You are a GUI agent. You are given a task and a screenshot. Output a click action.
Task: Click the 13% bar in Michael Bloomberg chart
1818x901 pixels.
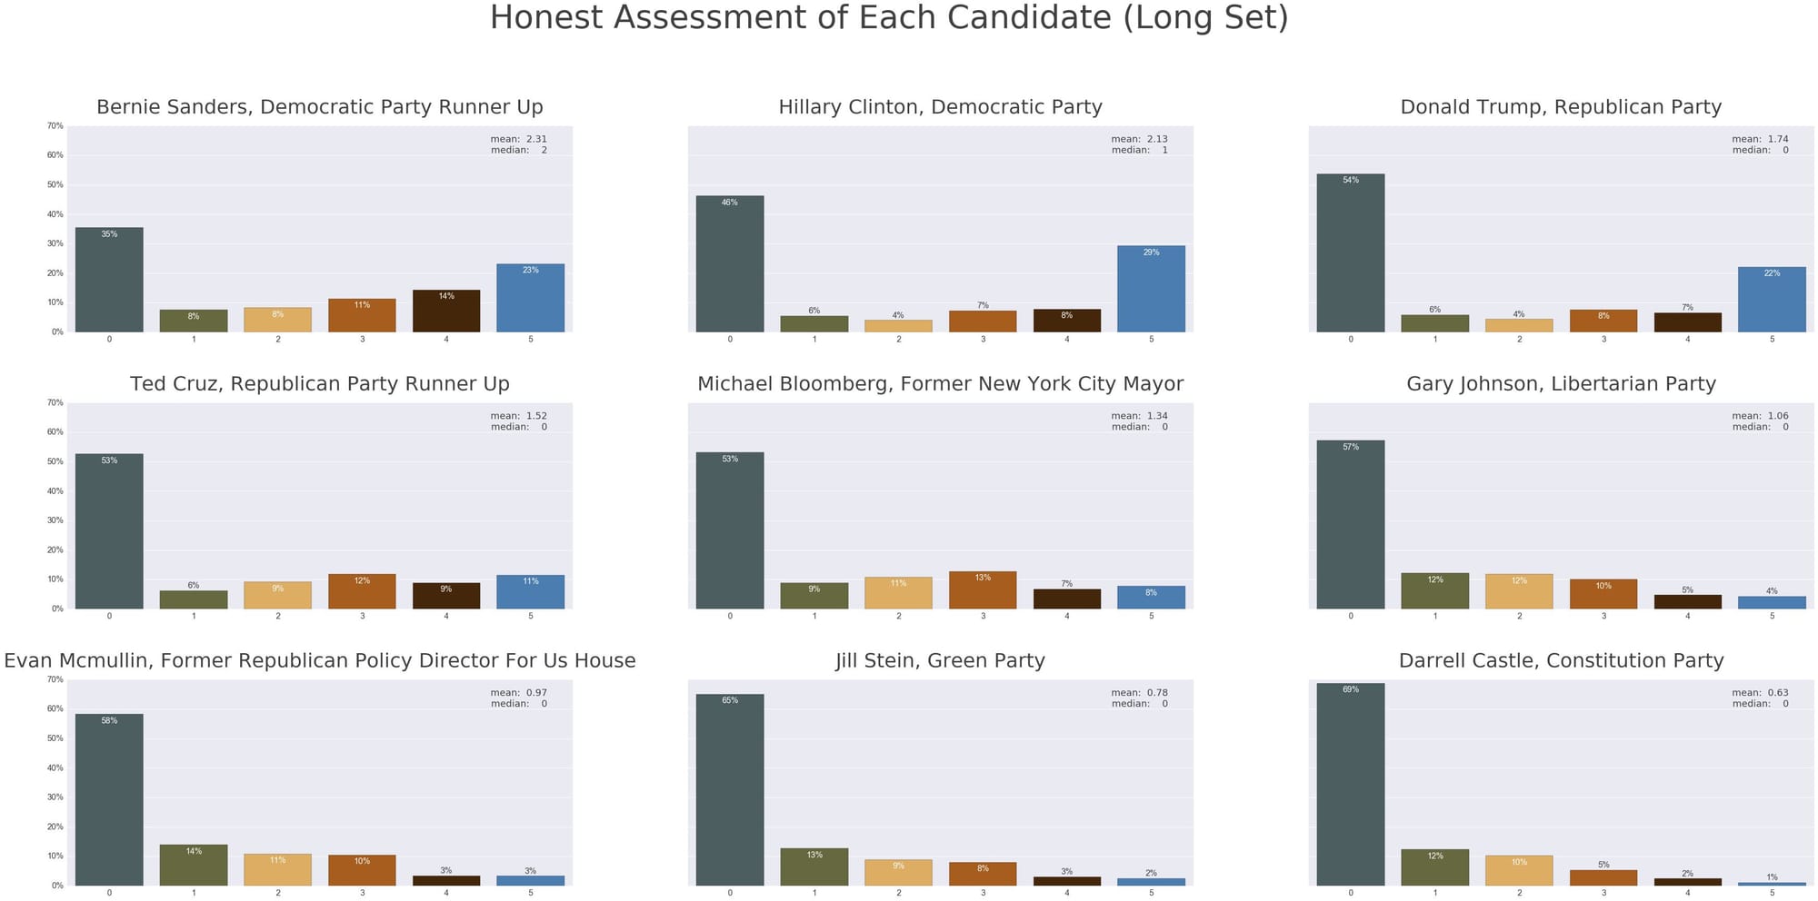(983, 590)
